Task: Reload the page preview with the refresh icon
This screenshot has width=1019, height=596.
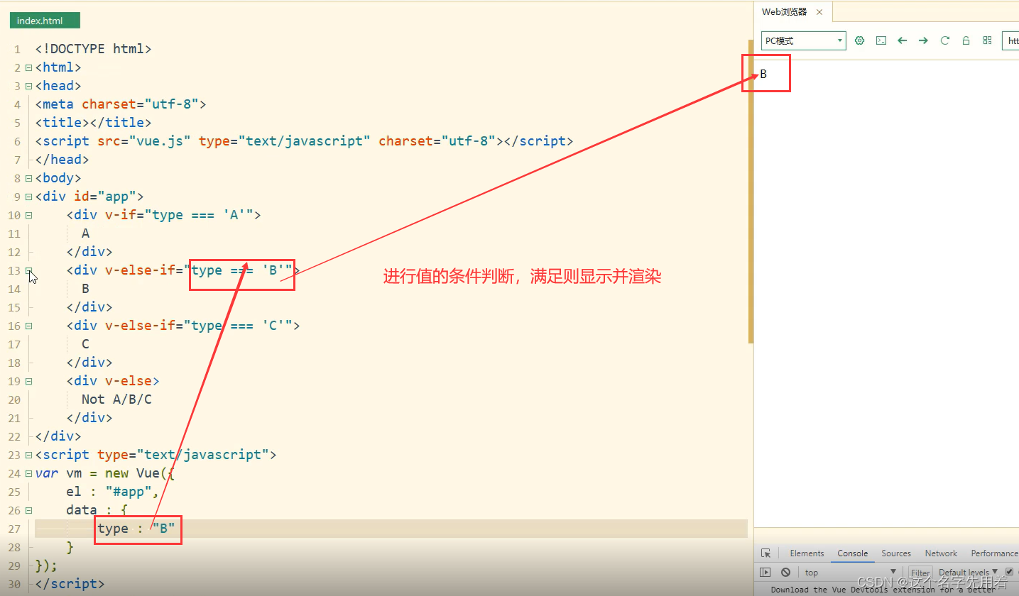Action: pyautogui.click(x=945, y=40)
